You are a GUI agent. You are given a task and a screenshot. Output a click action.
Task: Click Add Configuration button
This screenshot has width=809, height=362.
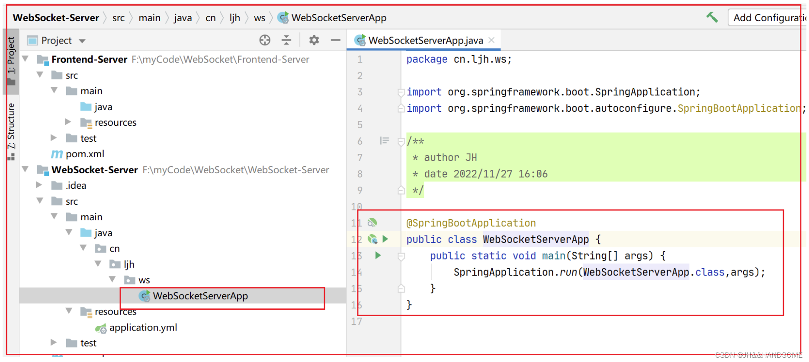coord(768,18)
